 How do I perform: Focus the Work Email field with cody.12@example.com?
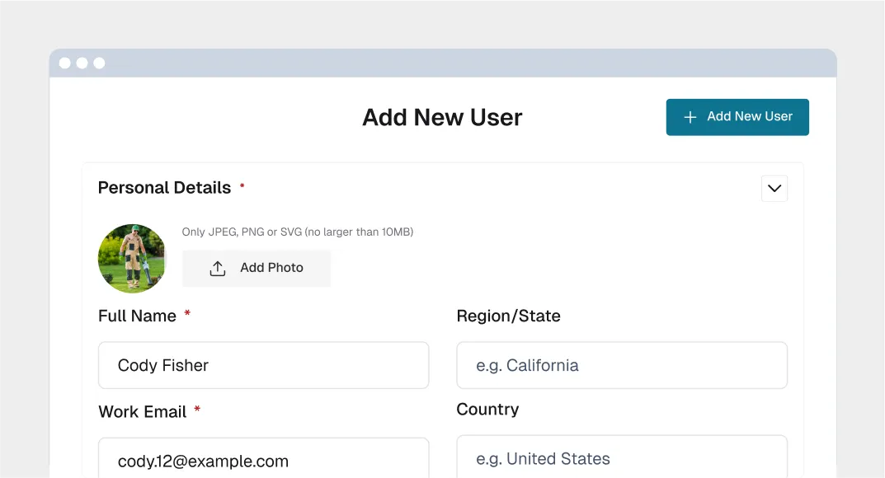(x=263, y=460)
